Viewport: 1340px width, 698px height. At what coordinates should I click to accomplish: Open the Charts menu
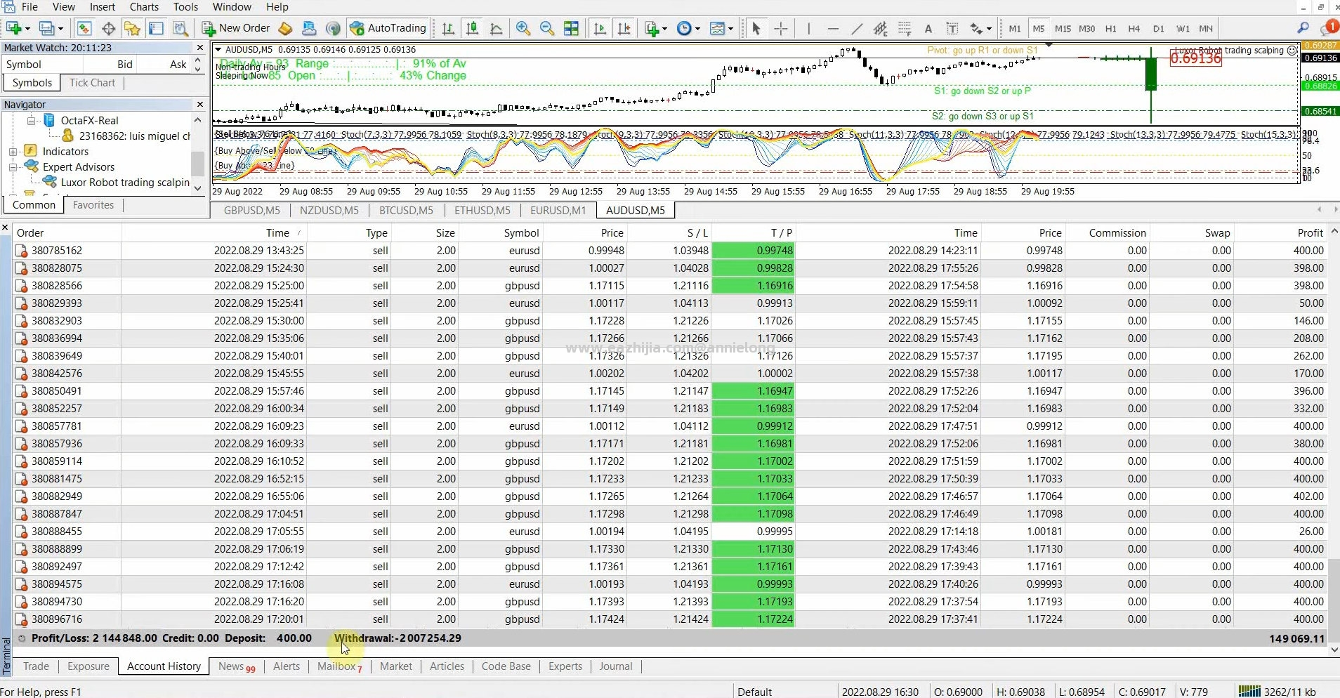pyautogui.click(x=144, y=7)
